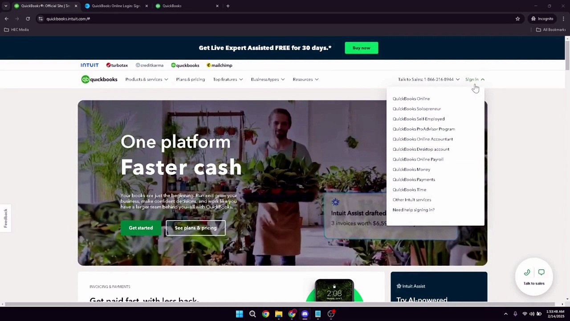The image size is (570, 321).
Task: Open Windows Start menu
Action: coord(239,314)
